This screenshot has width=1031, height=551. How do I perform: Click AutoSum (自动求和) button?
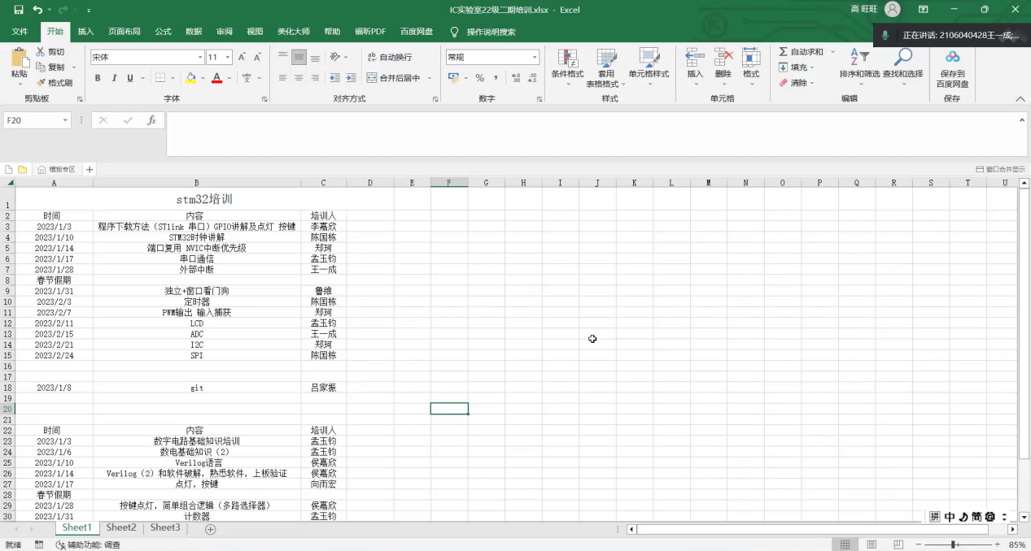pyautogui.click(x=801, y=52)
